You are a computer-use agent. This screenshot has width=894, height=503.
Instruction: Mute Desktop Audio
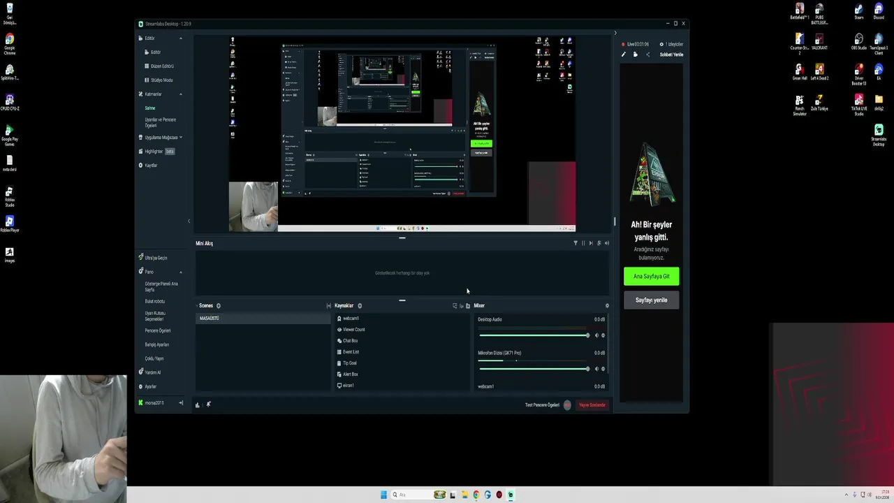click(596, 335)
